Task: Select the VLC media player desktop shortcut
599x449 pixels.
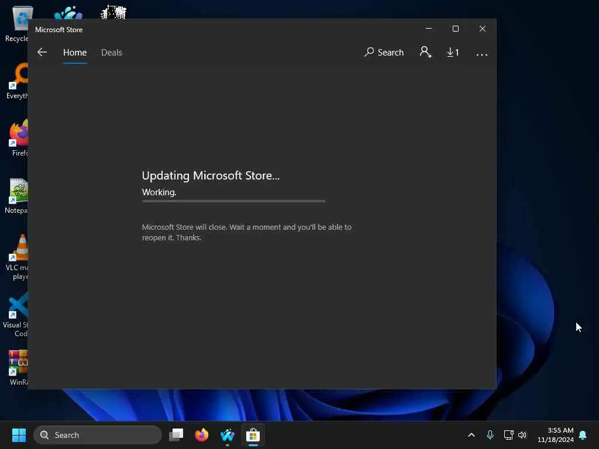Action: (17, 257)
